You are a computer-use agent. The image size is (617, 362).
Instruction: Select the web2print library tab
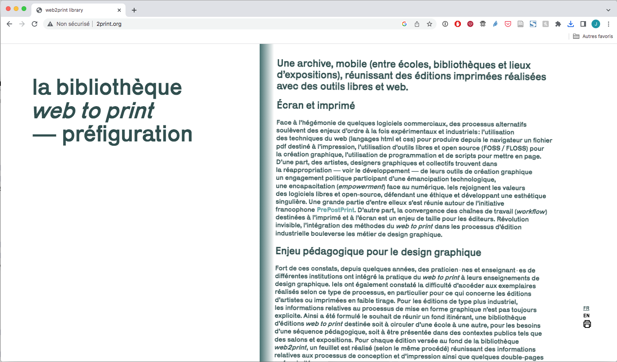tap(75, 10)
